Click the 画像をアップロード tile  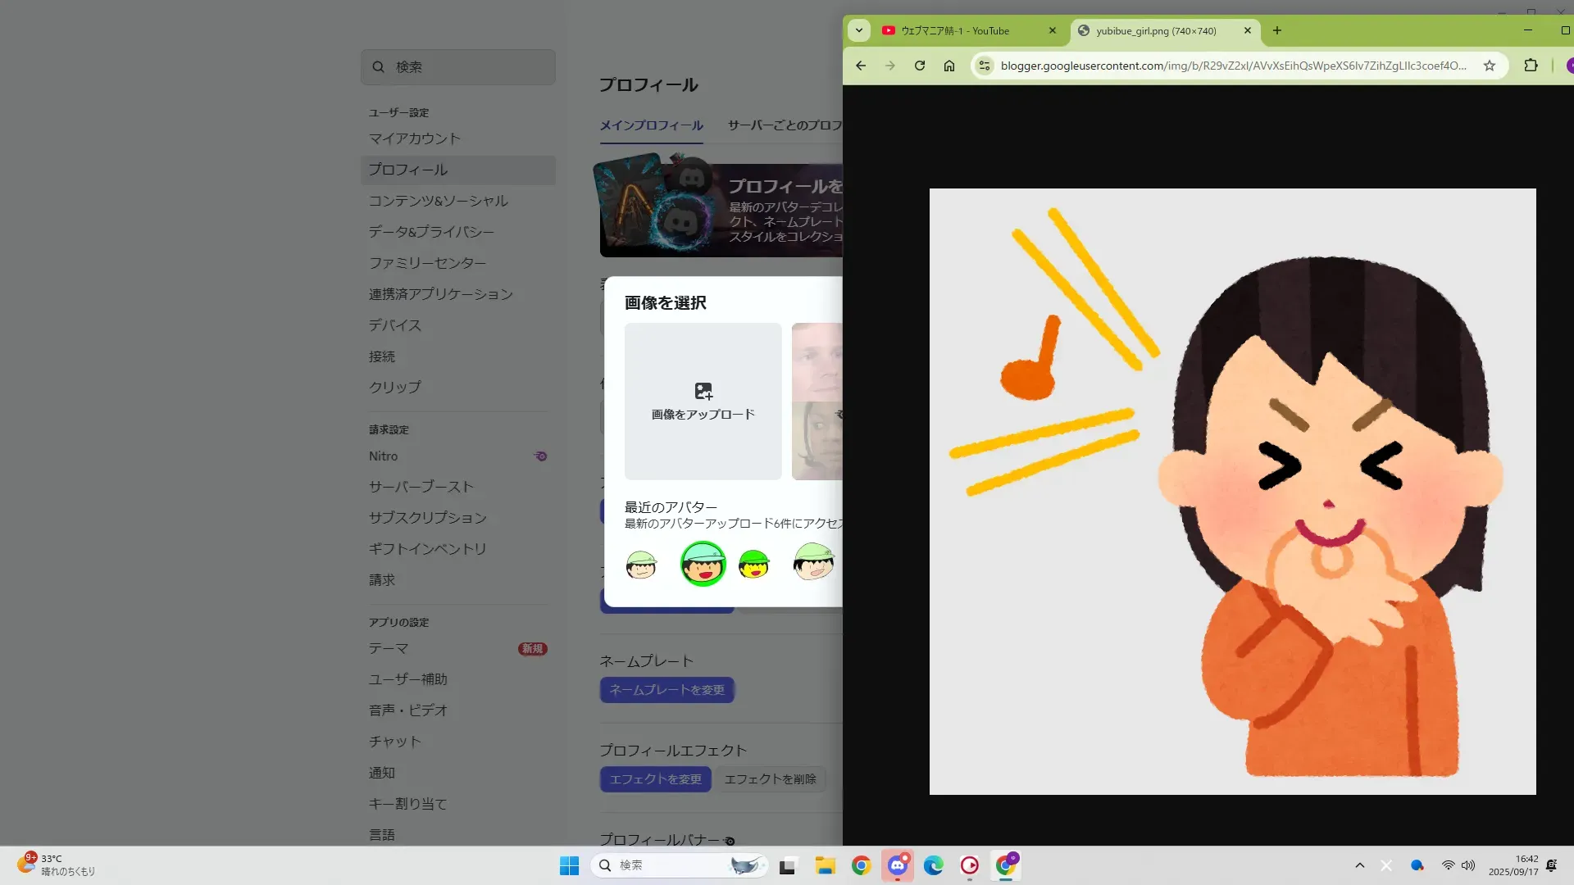[x=703, y=401]
